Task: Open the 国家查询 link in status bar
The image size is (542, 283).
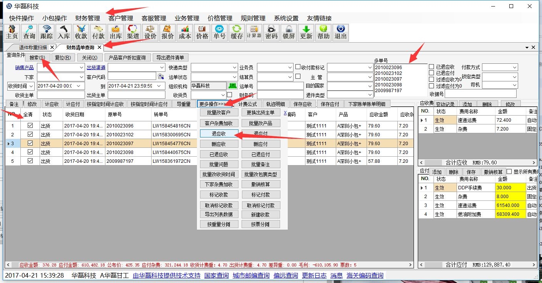Action: click(216, 275)
